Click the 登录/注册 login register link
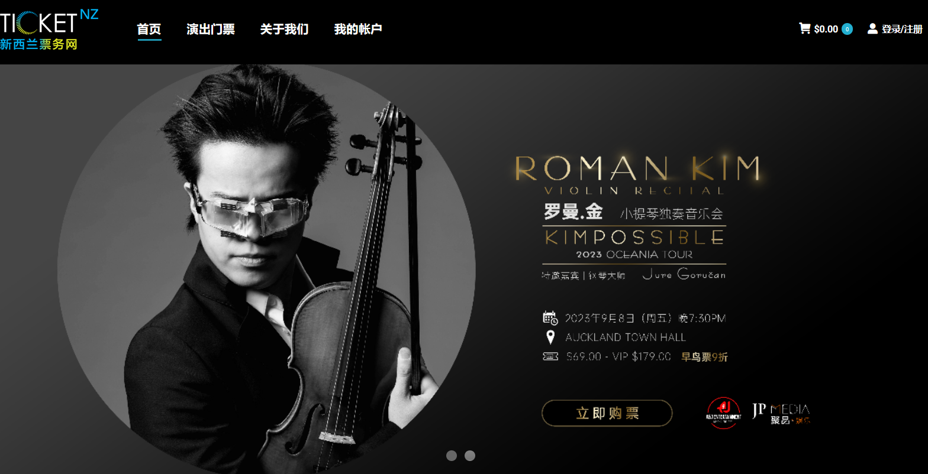Screen dimensions: 928x474 click(x=902, y=29)
